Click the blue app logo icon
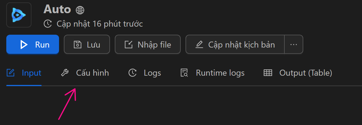Viewport: 362px width, 125px height. [19, 15]
